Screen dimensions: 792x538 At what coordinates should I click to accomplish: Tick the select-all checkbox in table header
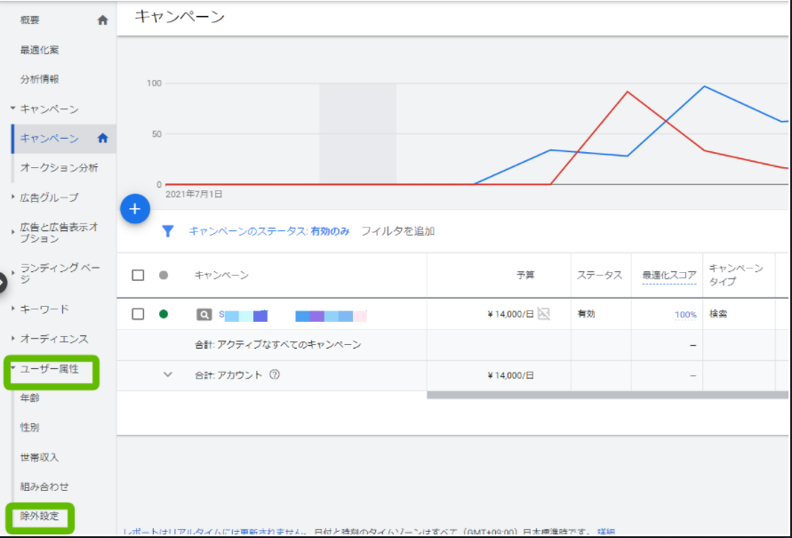(138, 276)
